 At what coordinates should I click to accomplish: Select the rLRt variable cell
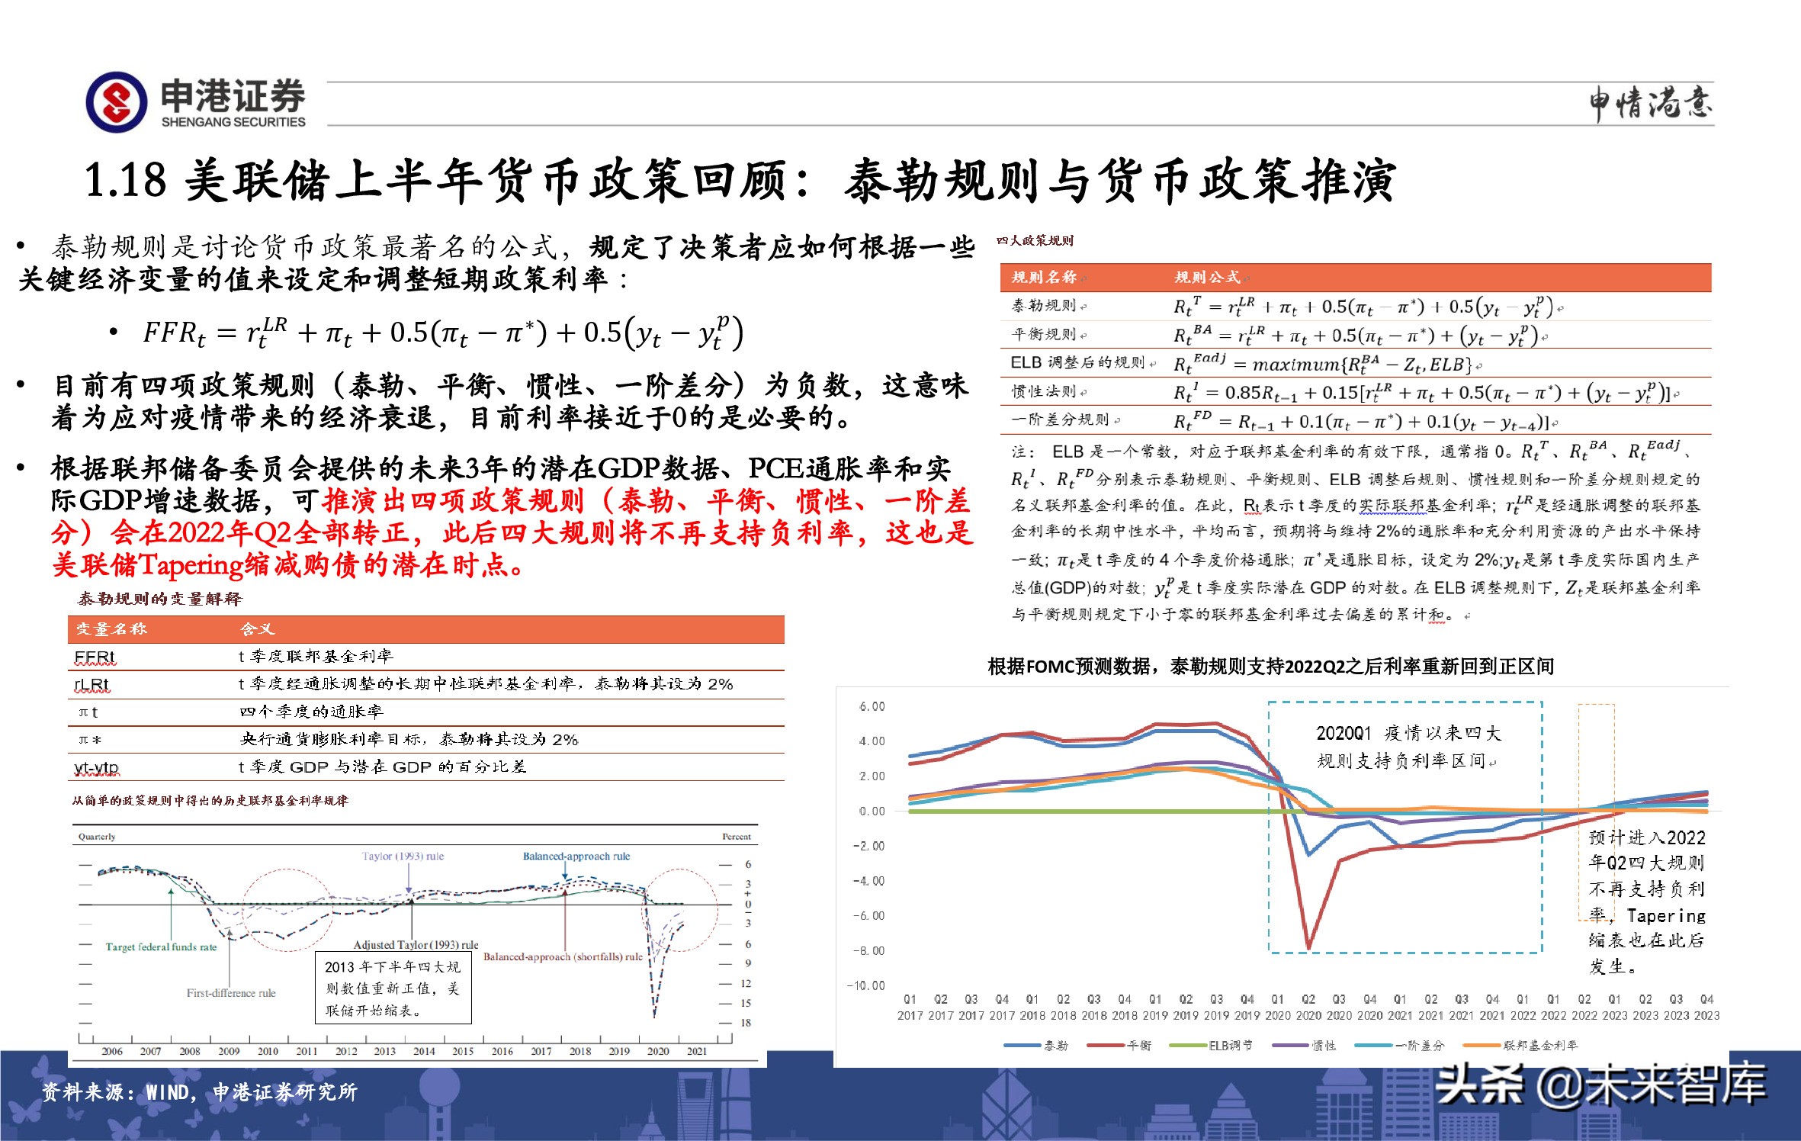click(92, 685)
